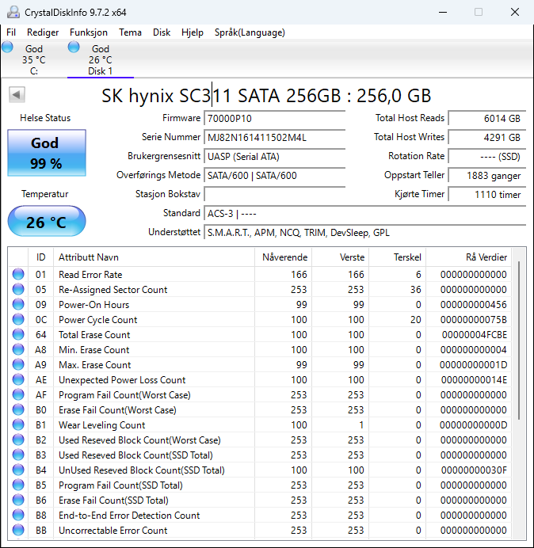Click status orb for UnUsed Reseved Block Count

(18, 470)
